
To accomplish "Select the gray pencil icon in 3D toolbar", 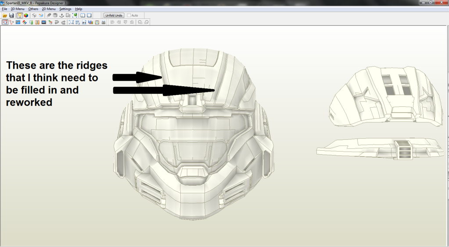I will tap(49, 15).
